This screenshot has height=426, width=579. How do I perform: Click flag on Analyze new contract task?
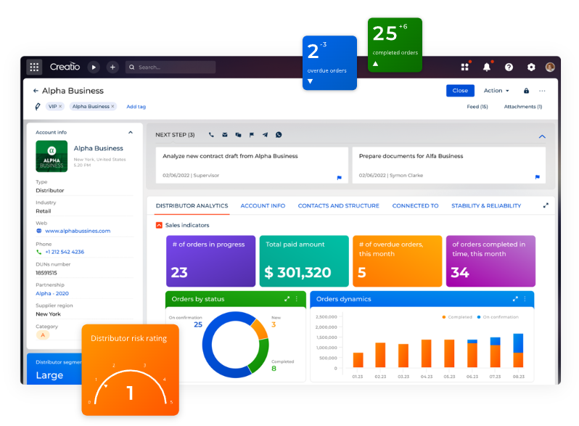click(340, 178)
